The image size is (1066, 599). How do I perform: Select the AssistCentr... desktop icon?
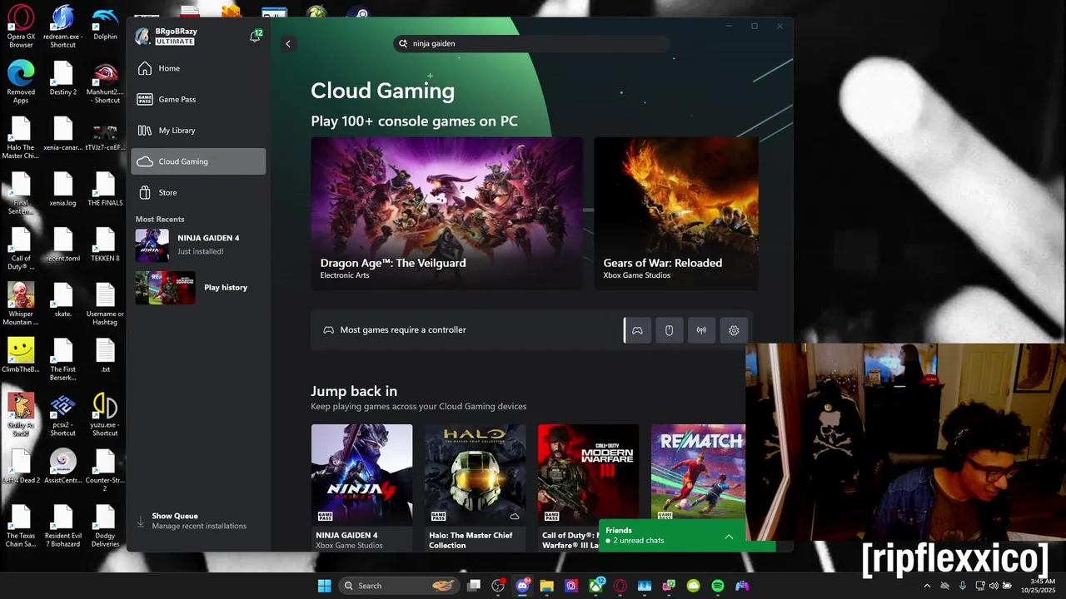pos(63,466)
